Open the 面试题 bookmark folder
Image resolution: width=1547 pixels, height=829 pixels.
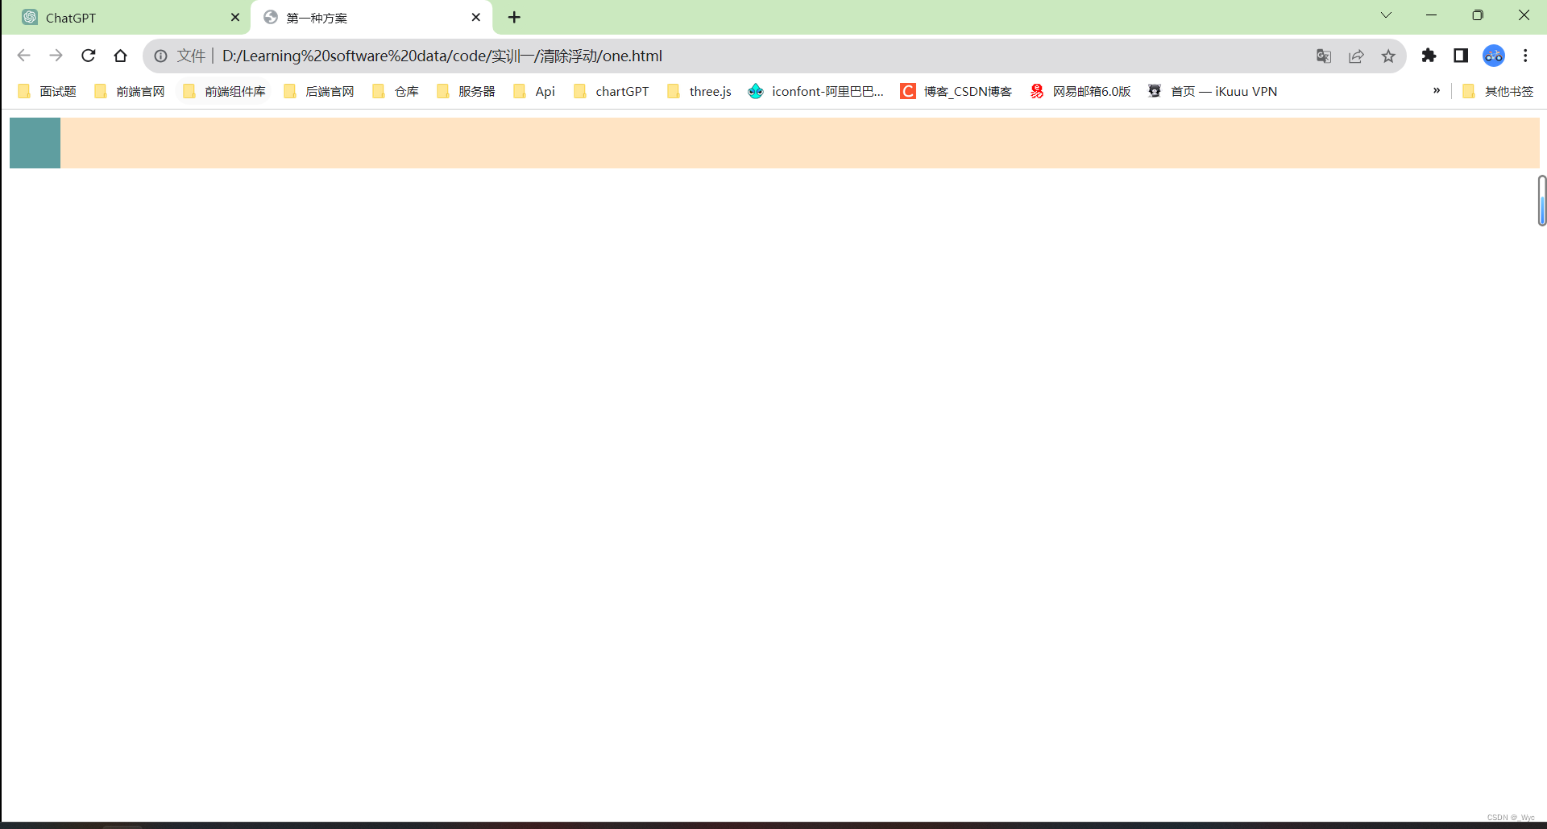click(47, 91)
